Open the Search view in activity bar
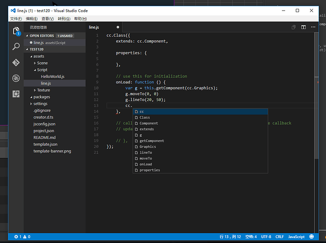This screenshot has width=326, height=243. coord(16,47)
